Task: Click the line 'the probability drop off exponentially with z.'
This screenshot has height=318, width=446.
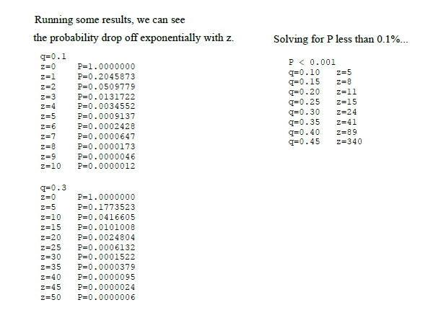Action: coord(134,37)
